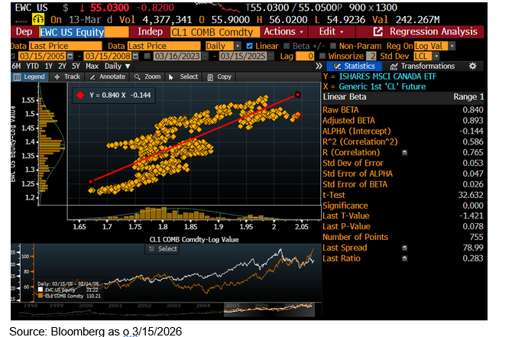Click the white EWC US Equity legend swatch
This screenshot has height=337, width=512.
[x=41, y=290]
